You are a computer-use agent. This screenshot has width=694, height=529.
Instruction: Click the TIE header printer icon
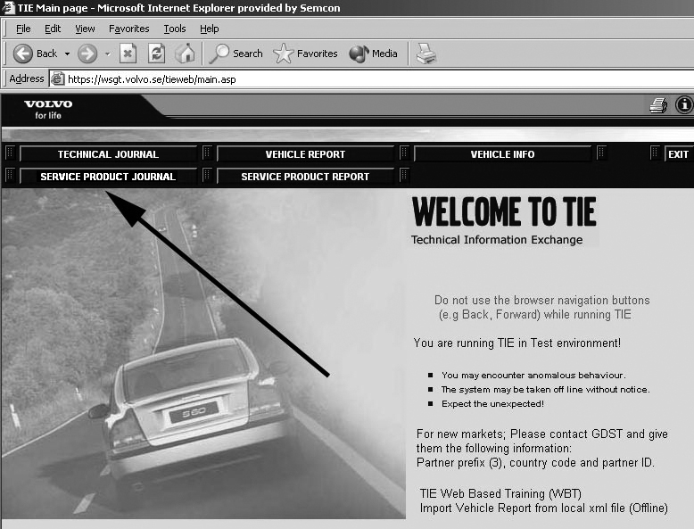click(x=658, y=105)
